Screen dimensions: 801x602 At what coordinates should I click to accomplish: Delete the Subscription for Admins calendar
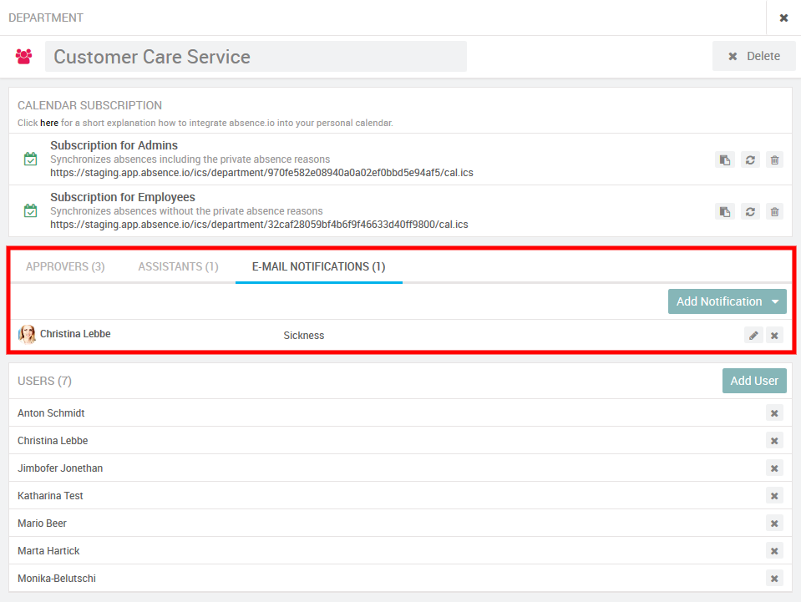[x=775, y=159]
